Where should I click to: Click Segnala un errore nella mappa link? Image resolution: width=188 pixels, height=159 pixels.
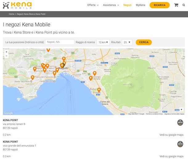click(x=174, y=114)
